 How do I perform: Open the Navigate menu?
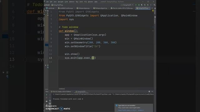[61, 2]
